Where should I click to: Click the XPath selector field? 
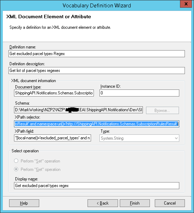(97, 124)
